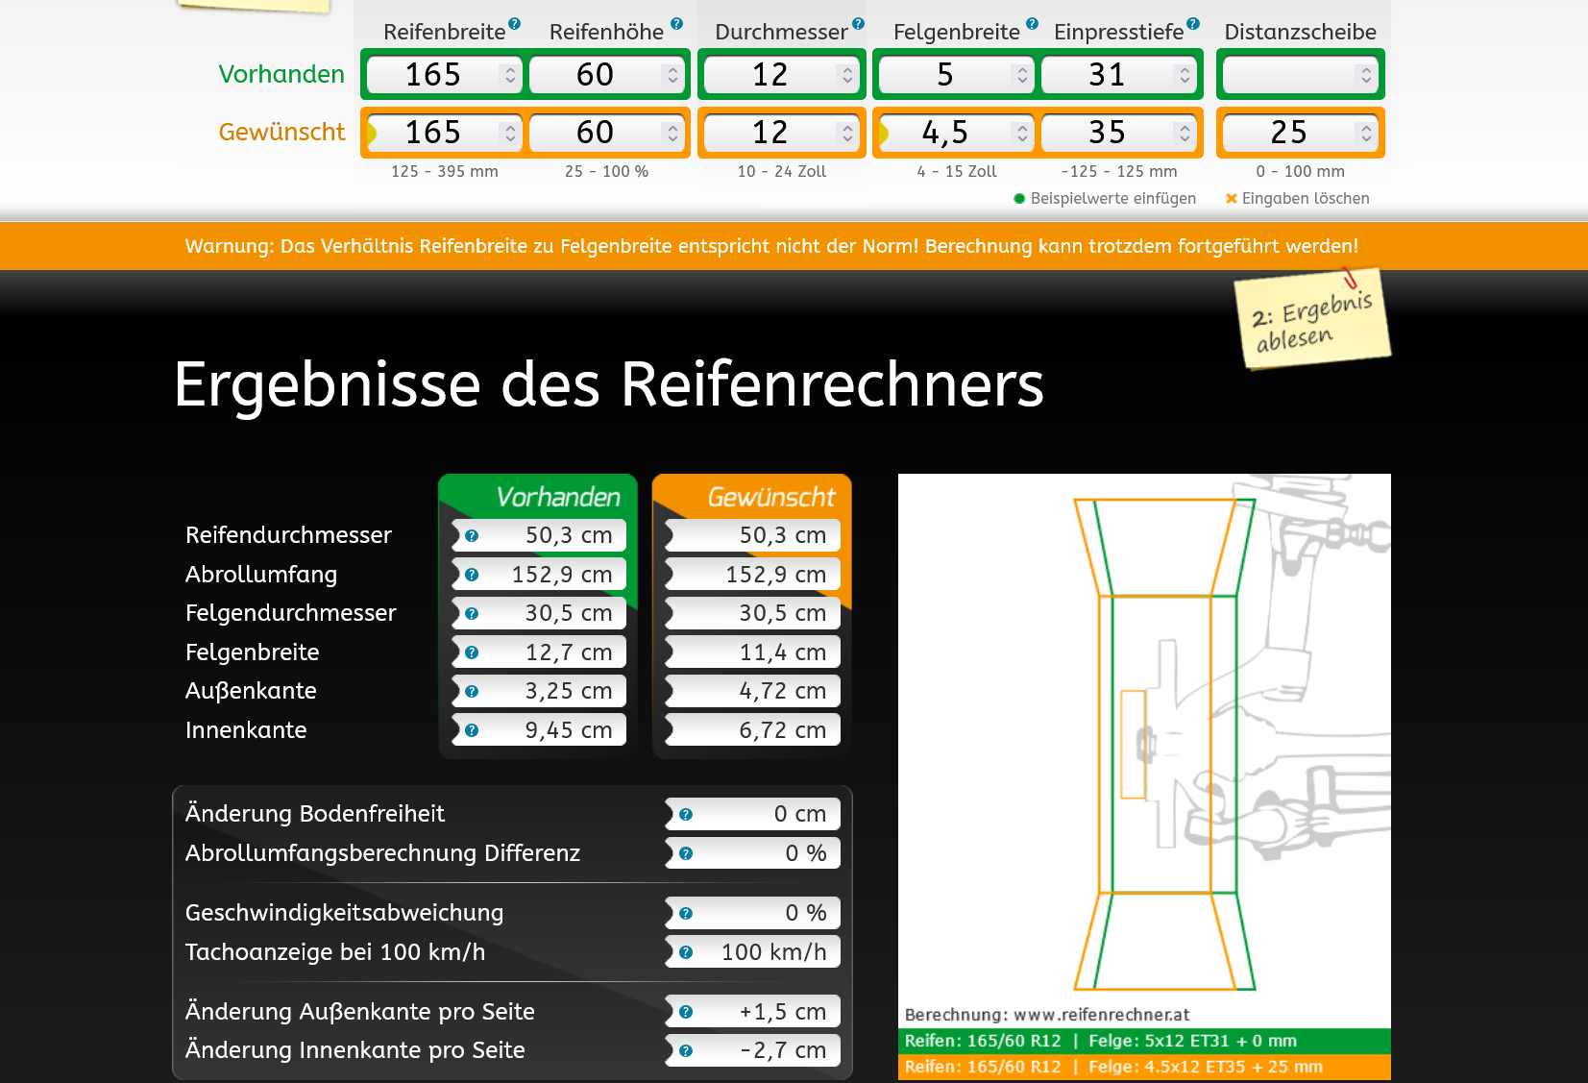The width and height of the screenshot is (1588, 1083).
Task: Show info for Geschwindigkeitsabweichung result
Action: click(x=686, y=914)
